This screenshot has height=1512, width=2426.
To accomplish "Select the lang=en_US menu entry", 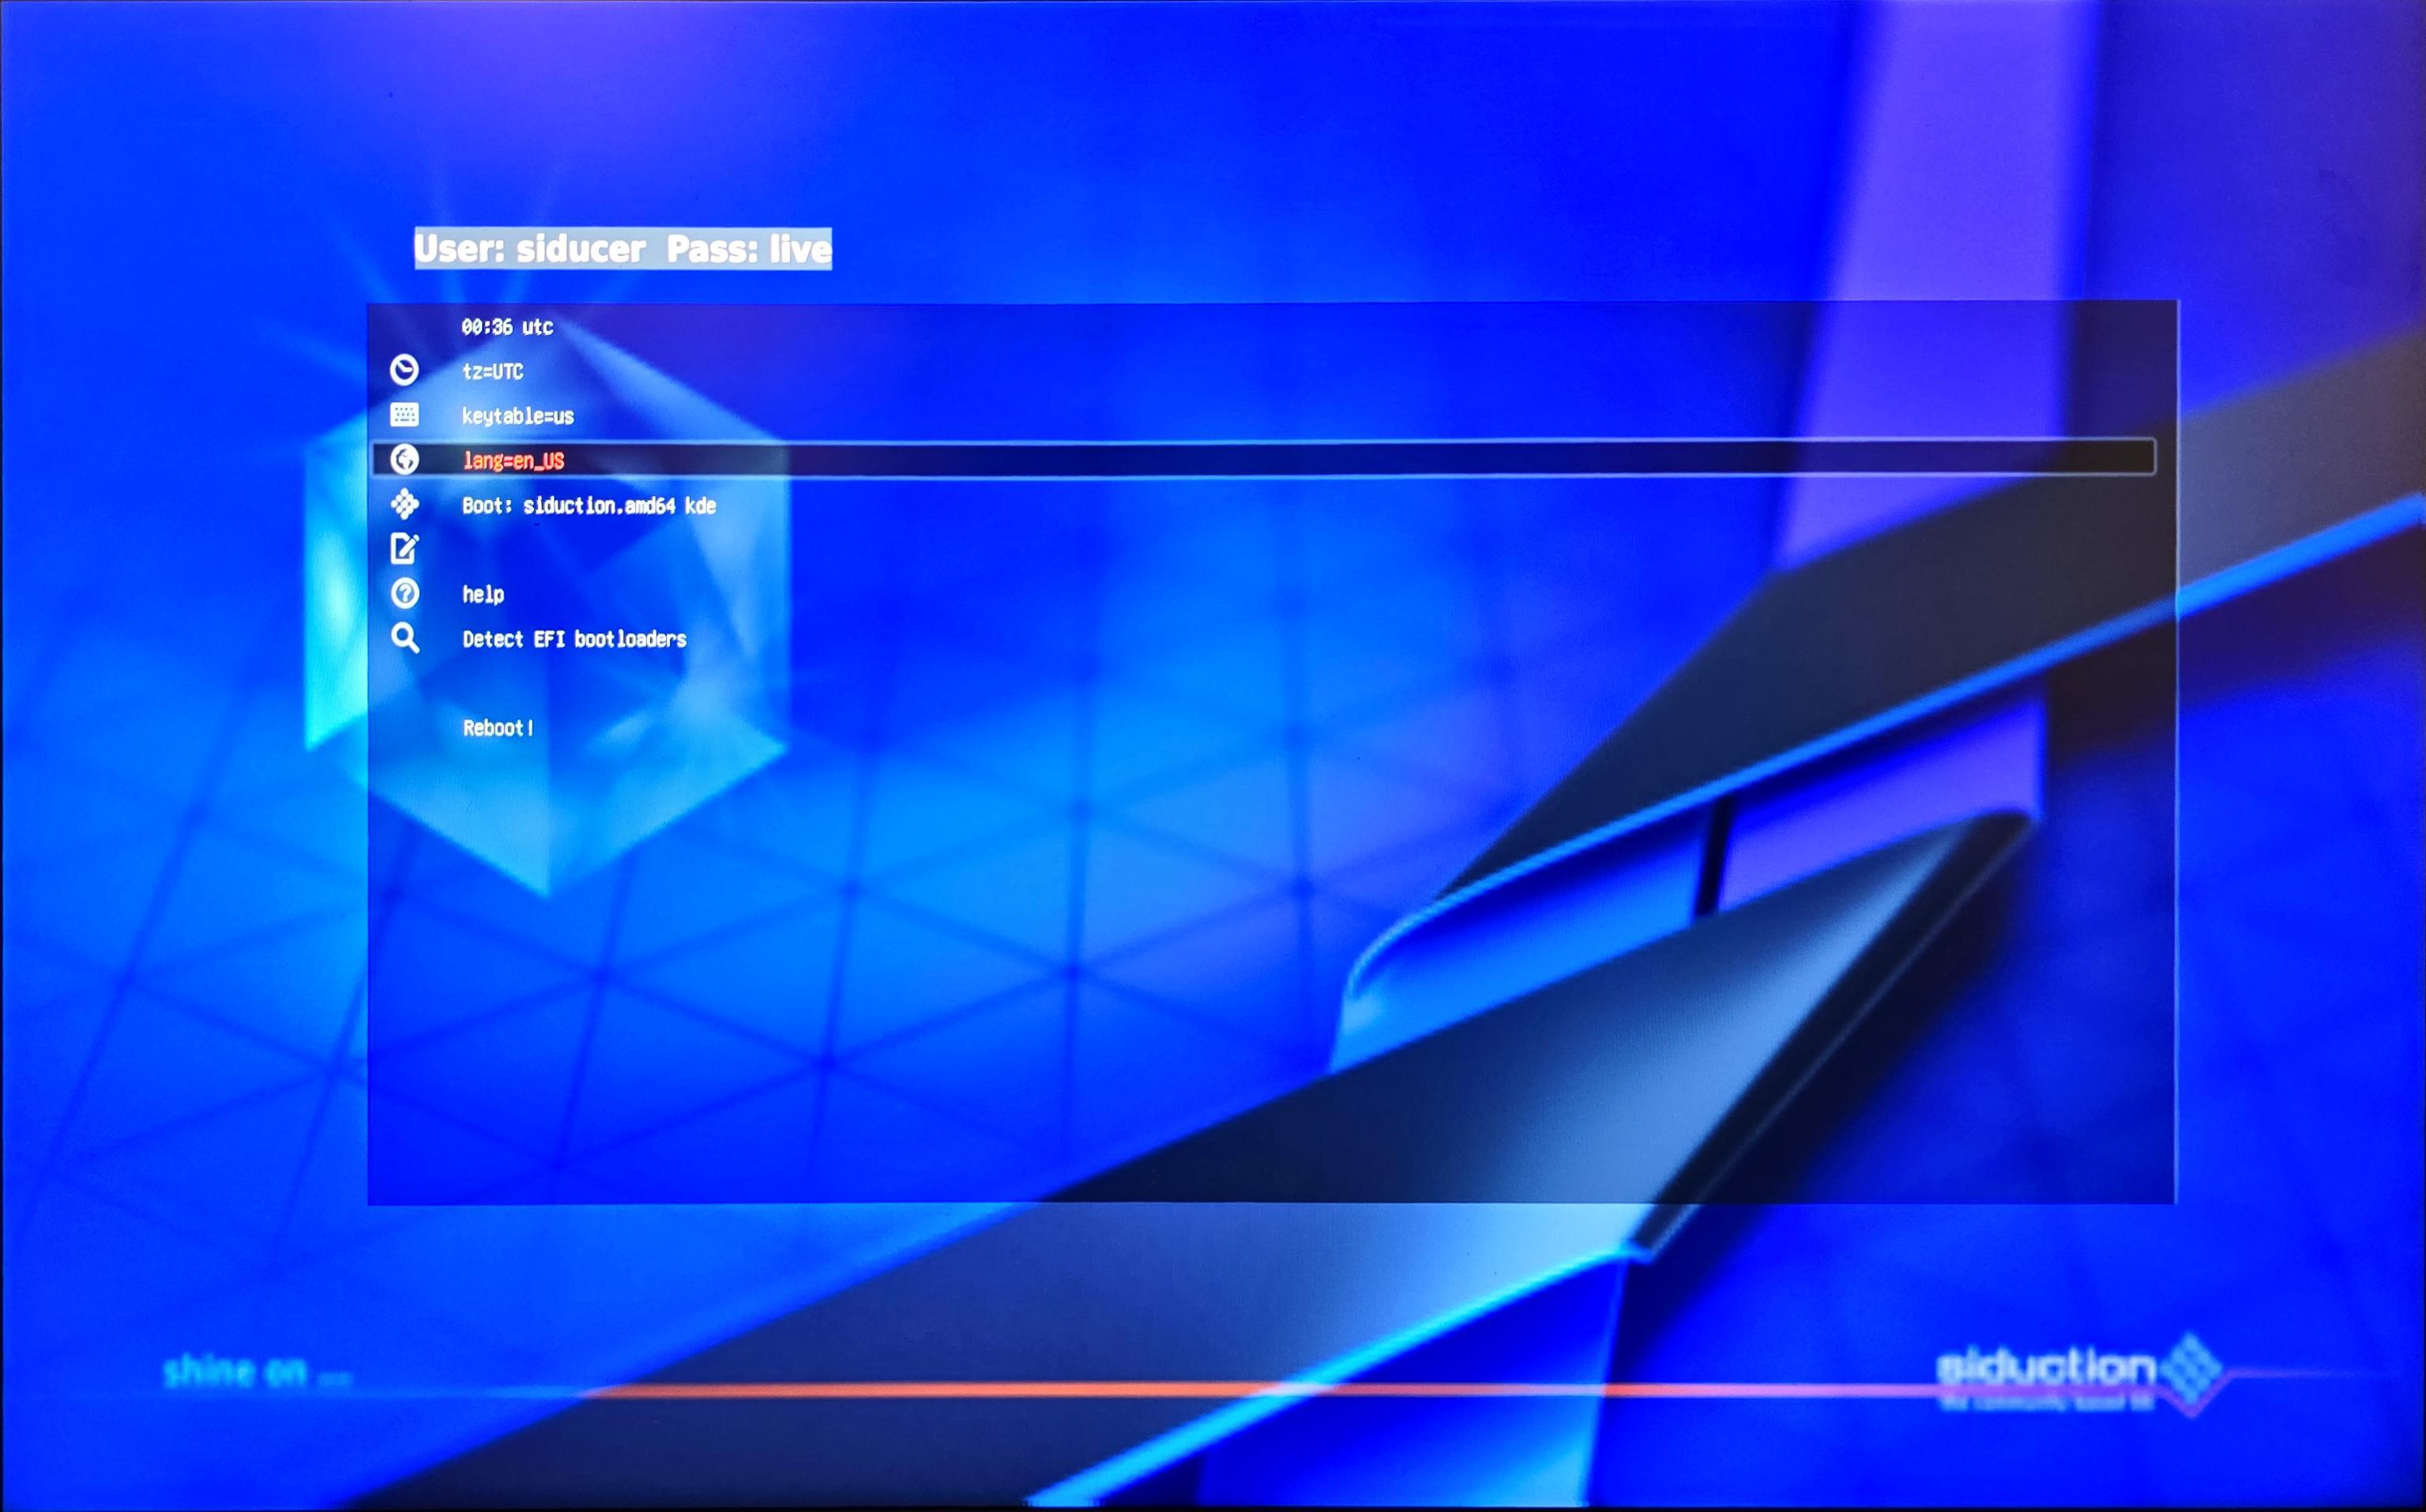I will 1264,459.
